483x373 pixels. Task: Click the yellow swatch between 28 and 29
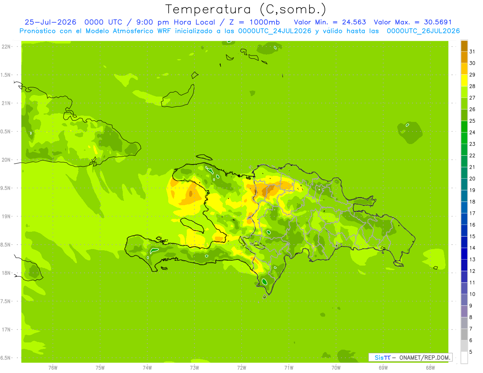[x=464, y=80]
